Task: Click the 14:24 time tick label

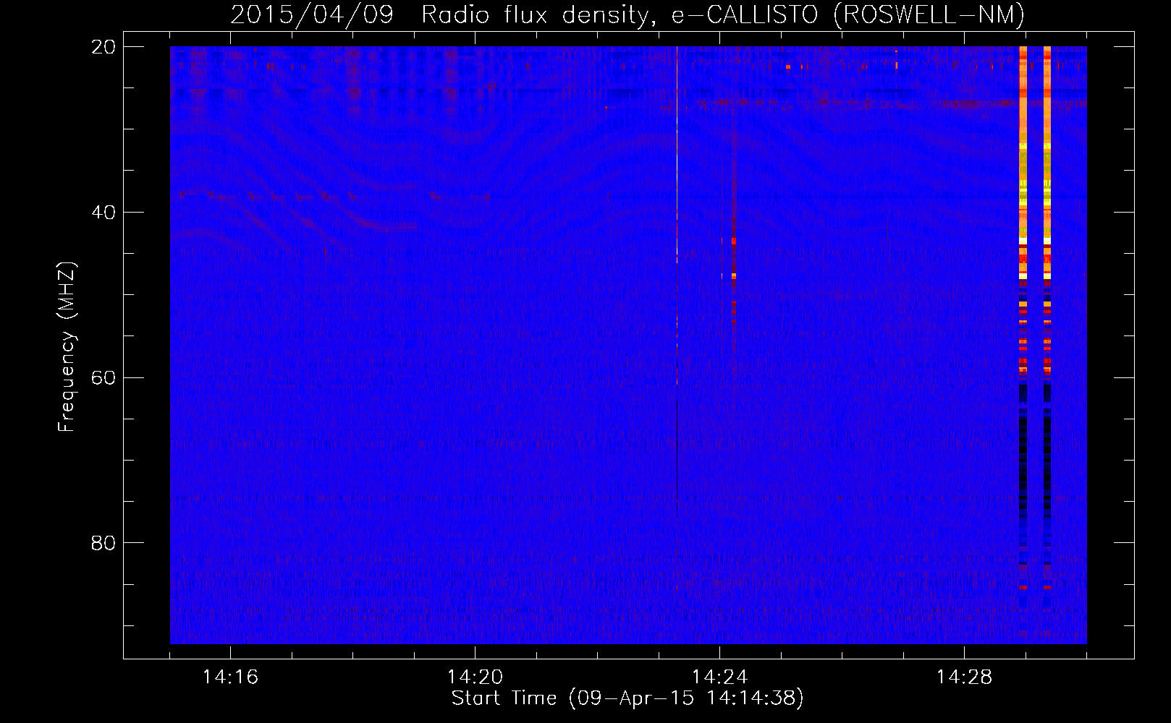Action: pyautogui.click(x=719, y=677)
